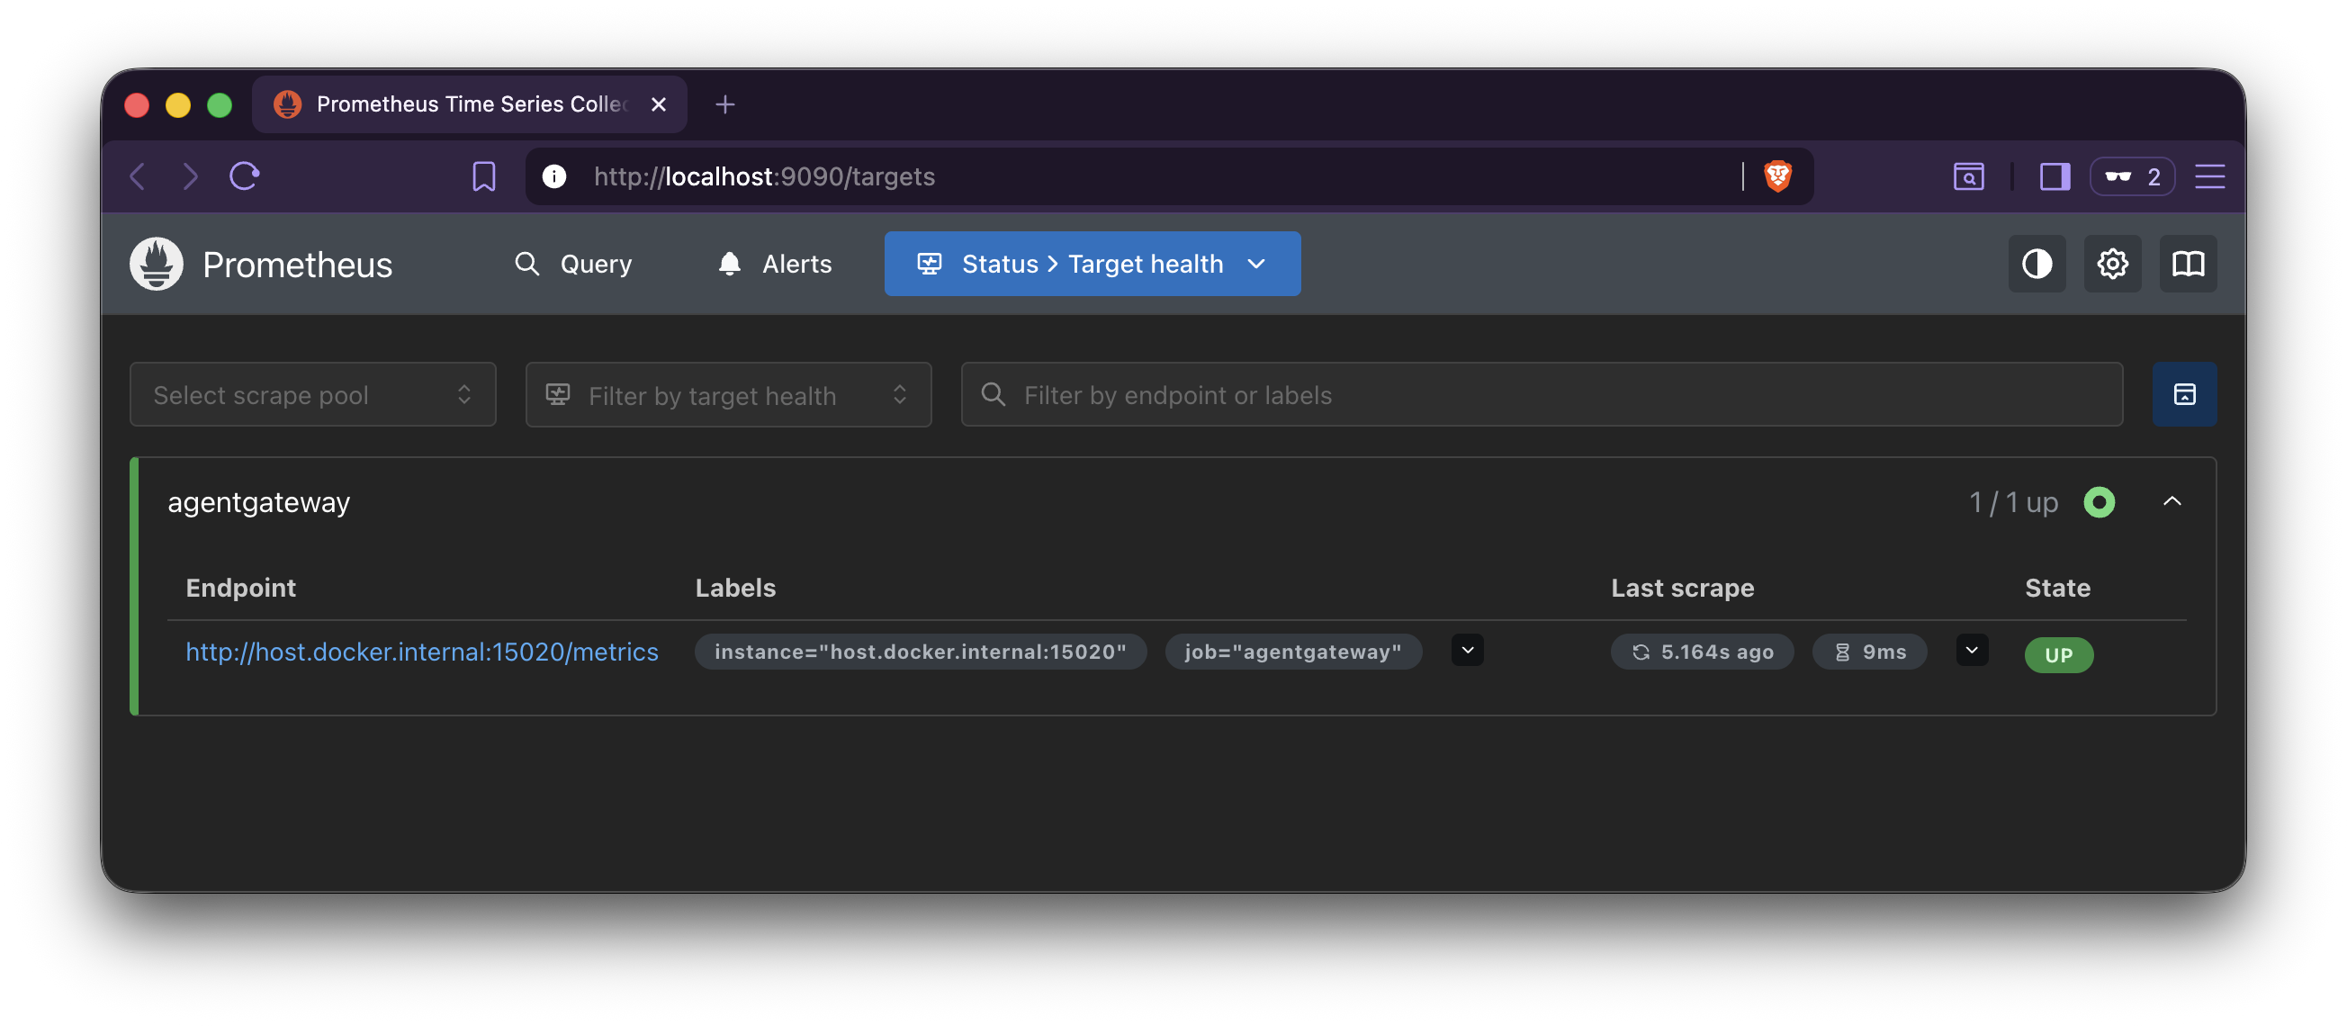The image size is (2347, 1026).
Task: Open the host.docker.internal:15020/metrics endpoint link
Action: tap(422, 652)
